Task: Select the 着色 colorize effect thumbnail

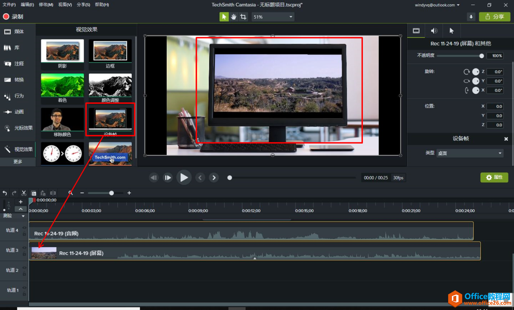Action: 62,88
